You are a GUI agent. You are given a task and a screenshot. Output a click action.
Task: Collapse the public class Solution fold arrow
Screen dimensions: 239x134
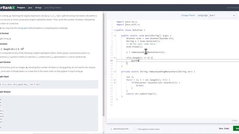pyautogui.click(x=115, y=30)
